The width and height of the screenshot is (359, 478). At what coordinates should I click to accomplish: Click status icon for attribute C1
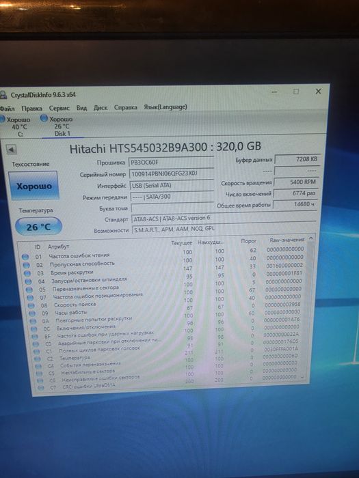pos(37,352)
